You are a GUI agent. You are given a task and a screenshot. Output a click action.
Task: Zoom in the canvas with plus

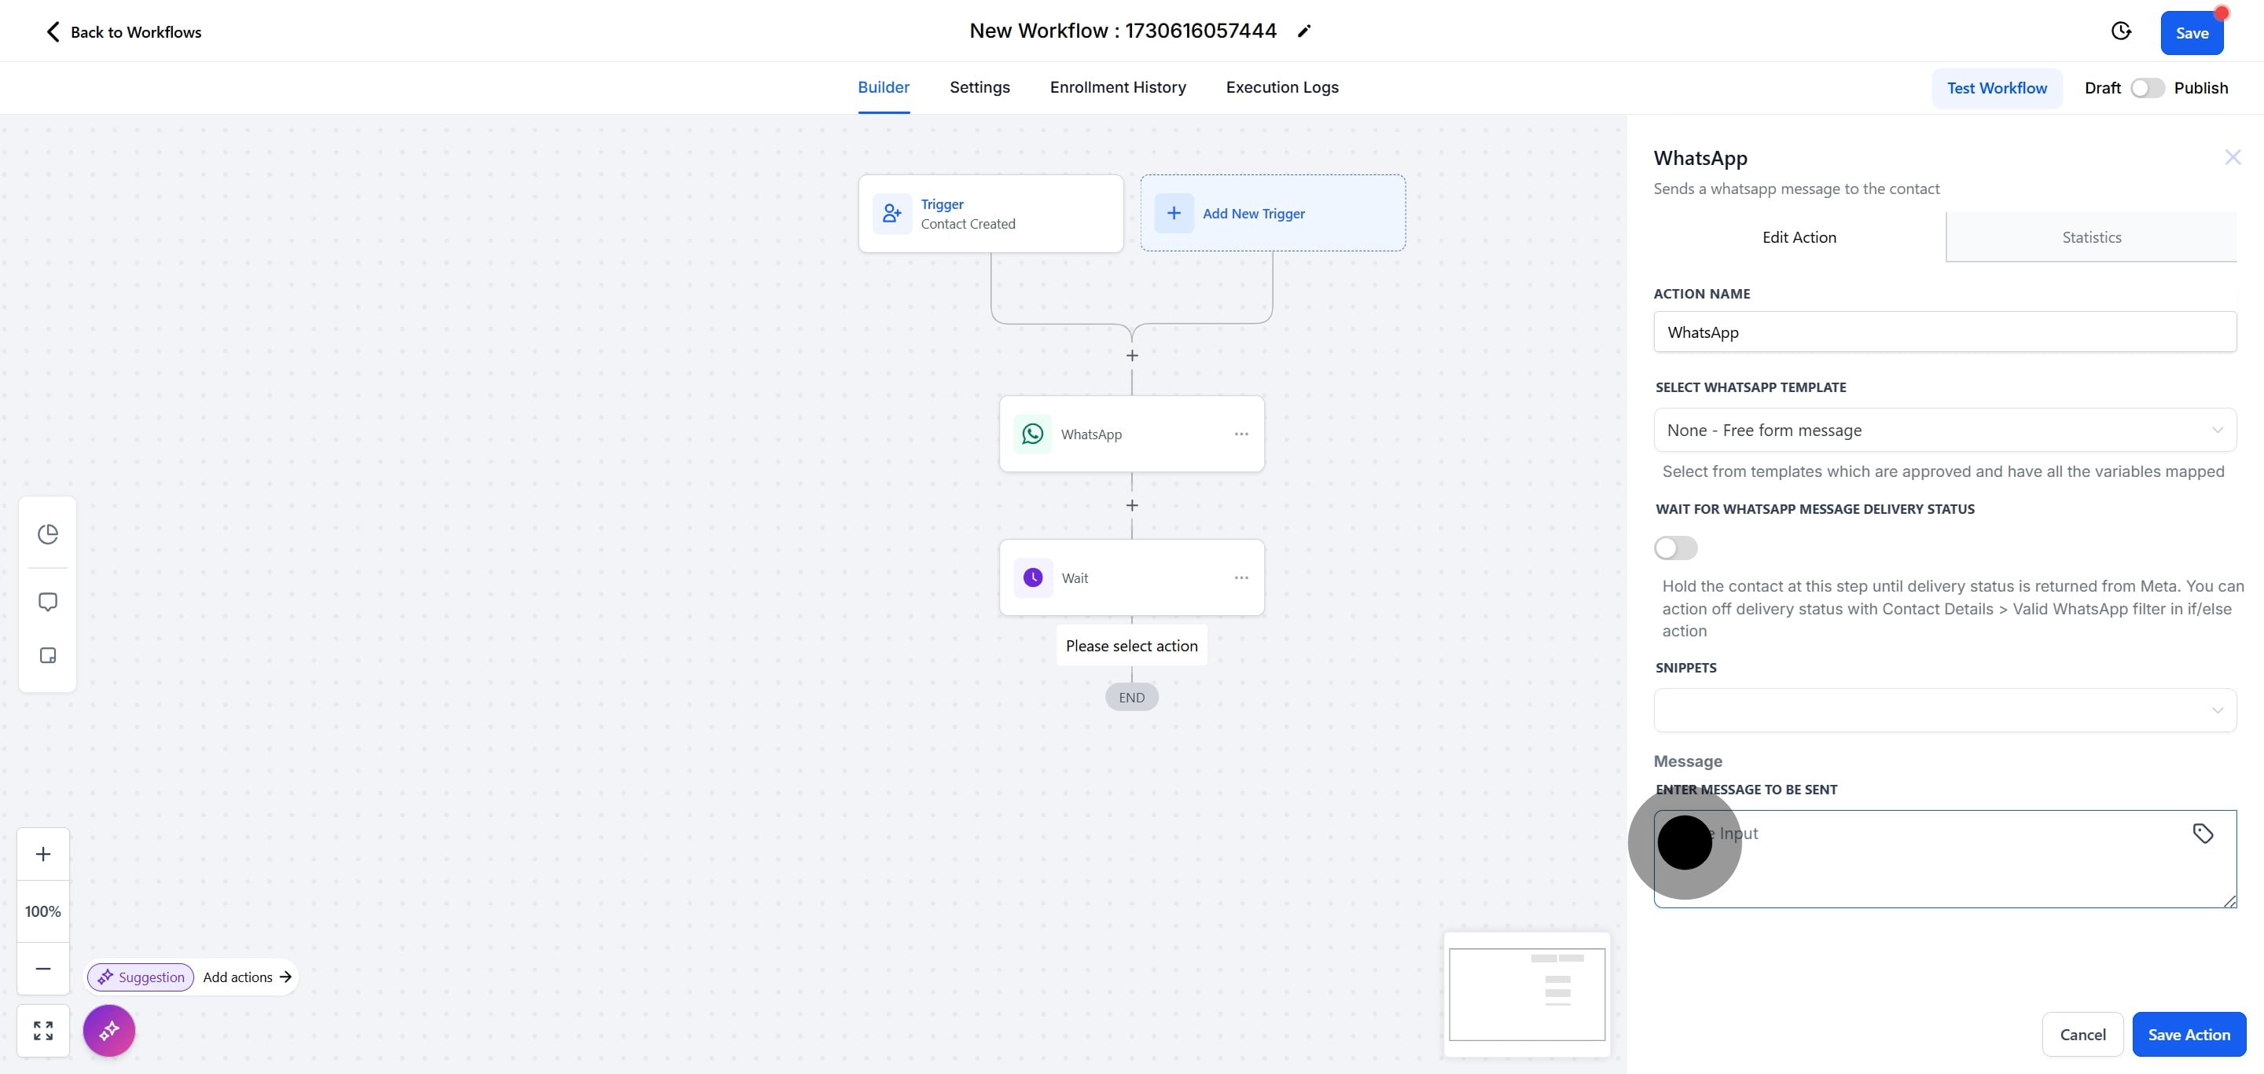[43, 855]
